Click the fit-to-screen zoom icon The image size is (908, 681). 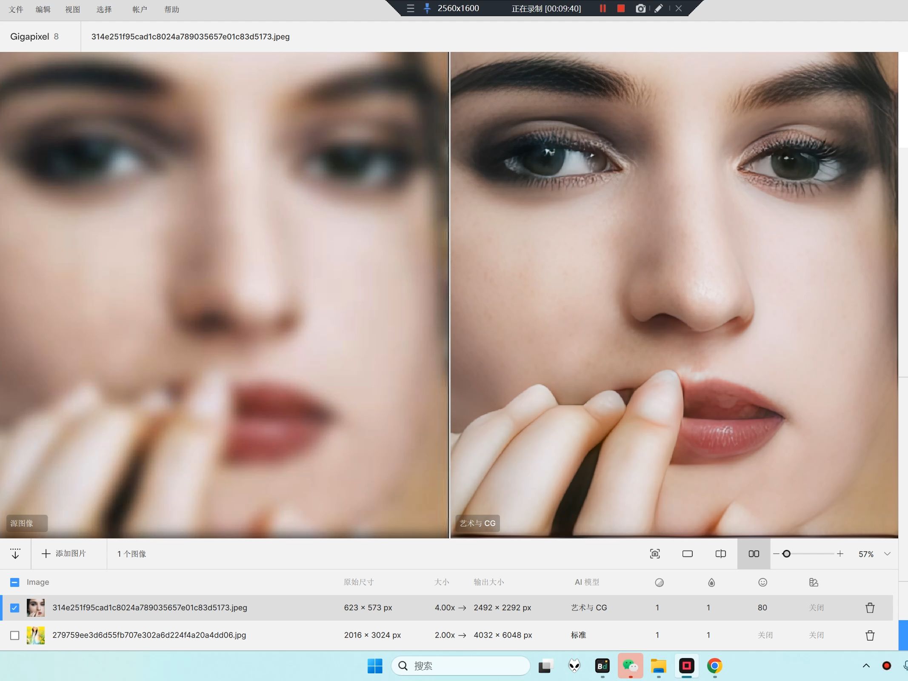(x=655, y=554)
